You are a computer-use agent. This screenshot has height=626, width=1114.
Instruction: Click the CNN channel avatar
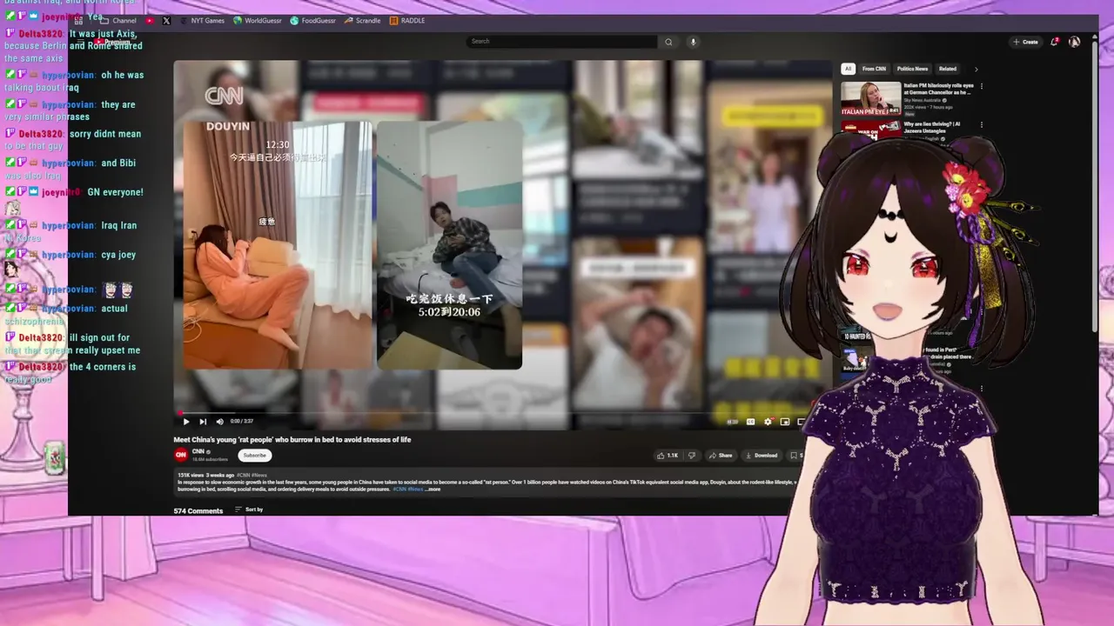coord(181,455)
